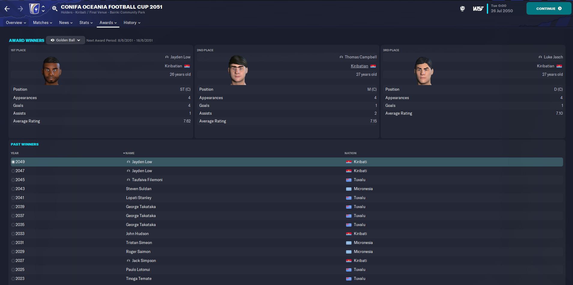The image size is (573, 285).
Task: Open the search magnifier icon
Action: coord(55,9)
